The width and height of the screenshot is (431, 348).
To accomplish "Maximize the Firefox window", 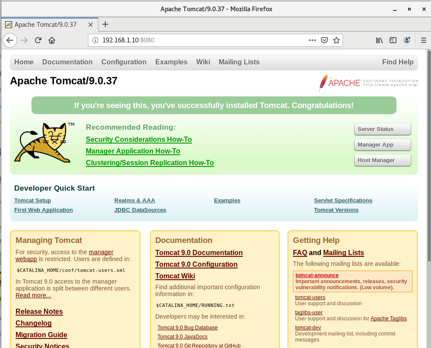I will click(409, 9).
